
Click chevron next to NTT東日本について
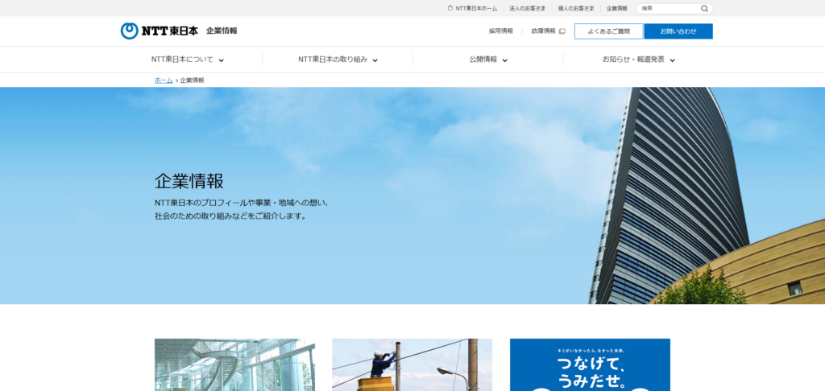pyautogui.click(x=221, y=60)
